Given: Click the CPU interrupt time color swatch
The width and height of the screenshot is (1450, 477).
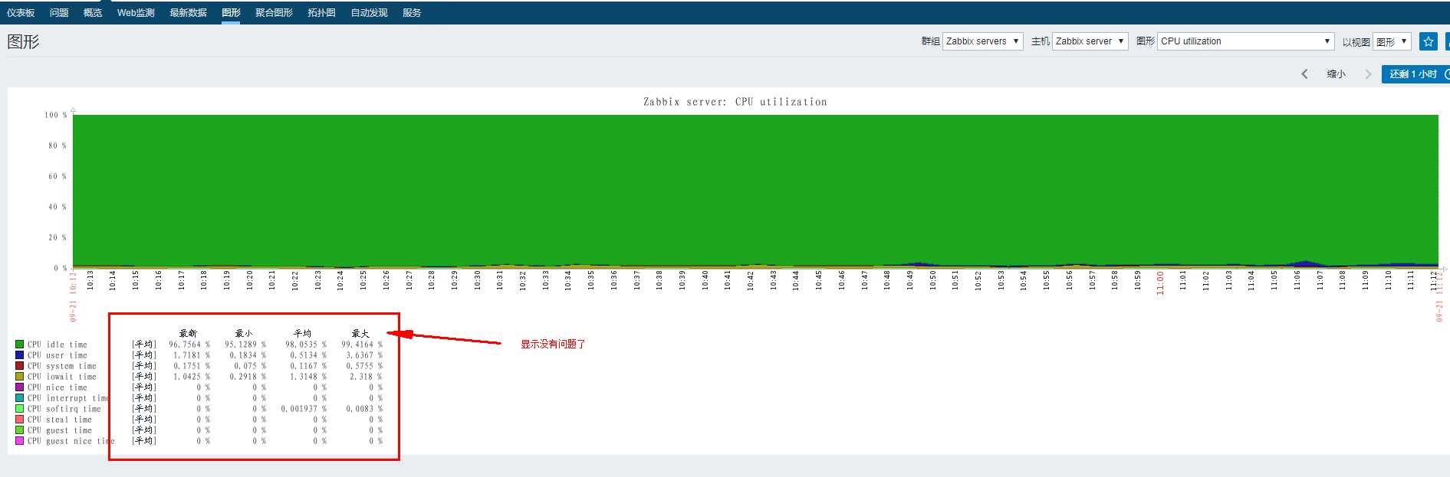Looking at the screenshot, I should (x=20, y=398).
